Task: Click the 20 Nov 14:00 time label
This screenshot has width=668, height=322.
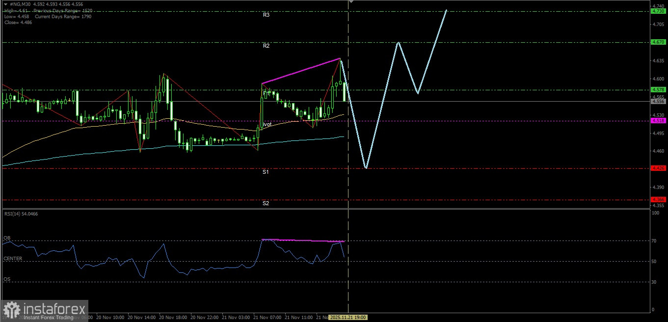Action: 143,318
